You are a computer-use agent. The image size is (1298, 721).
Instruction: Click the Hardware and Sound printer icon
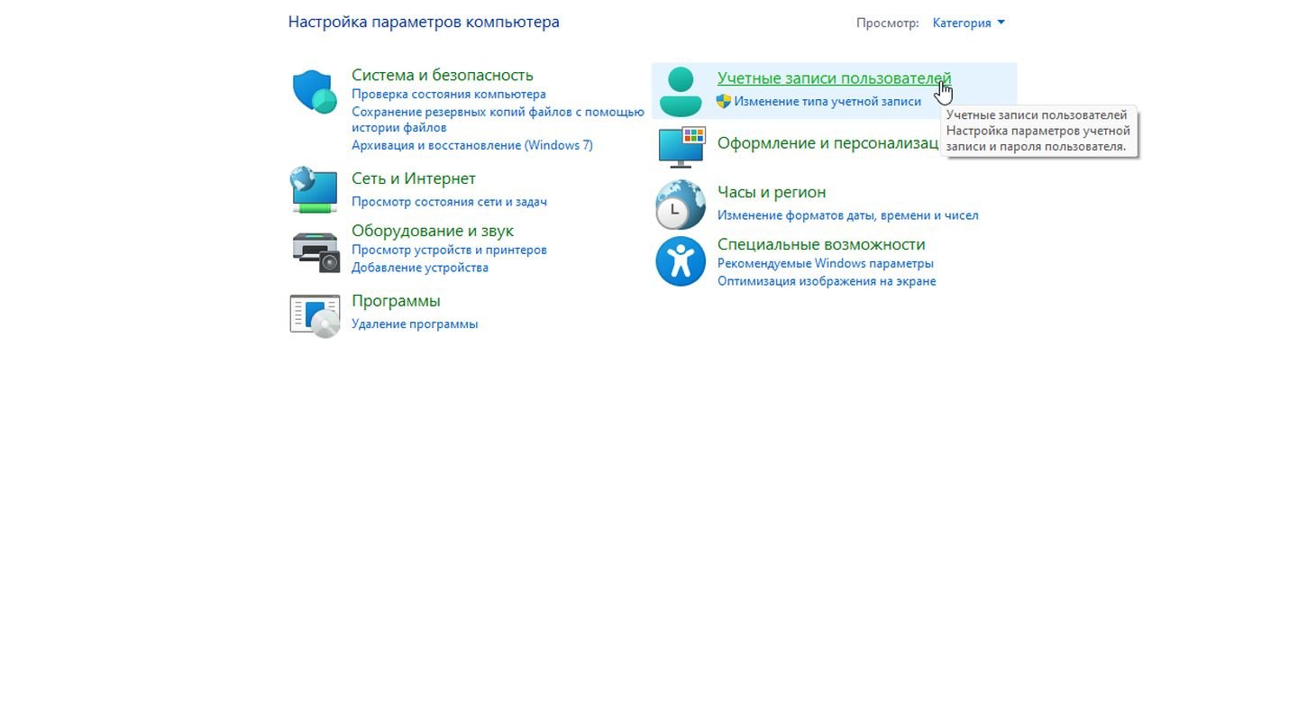(315, 251)
